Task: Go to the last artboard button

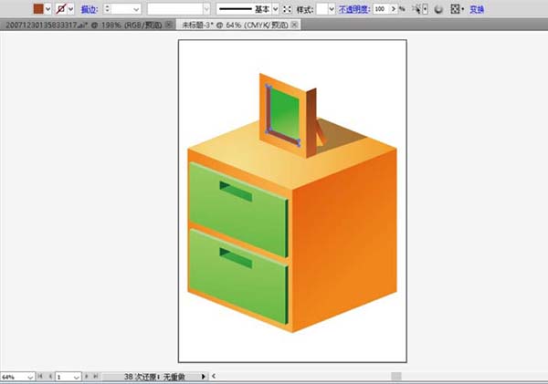Action: pos(95,377)
